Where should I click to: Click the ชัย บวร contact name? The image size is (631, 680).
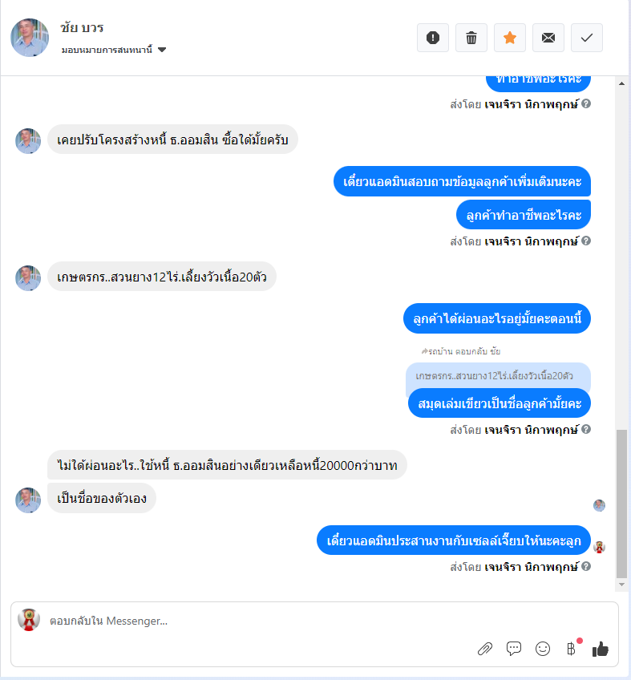[82, 28]
